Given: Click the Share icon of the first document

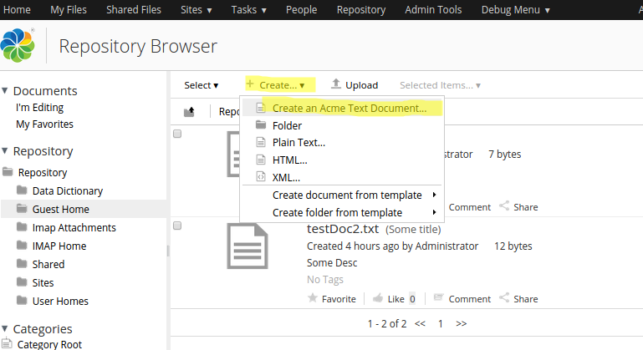Looking at the screenshot, I should (504, 205).
